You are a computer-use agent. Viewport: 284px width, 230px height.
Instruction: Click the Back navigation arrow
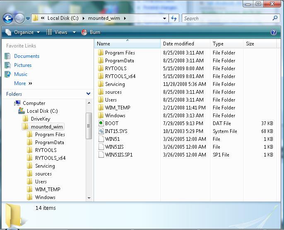[x=8, y=18]
